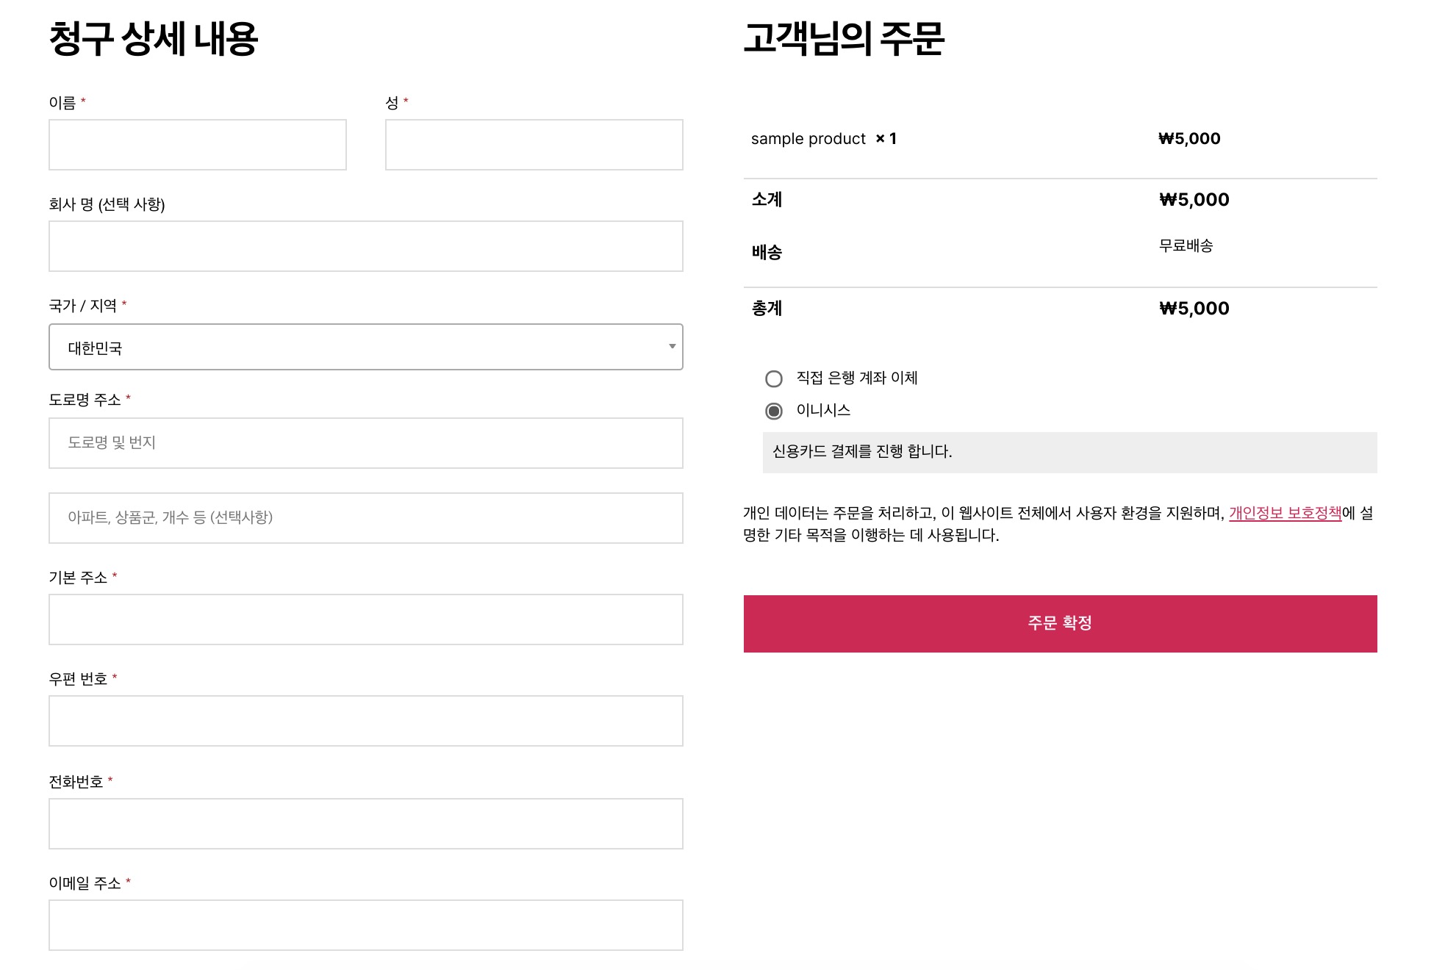Change country from 대한민국 via the selector
This screenshot has width=1445, height=970.
coord(365,346)
